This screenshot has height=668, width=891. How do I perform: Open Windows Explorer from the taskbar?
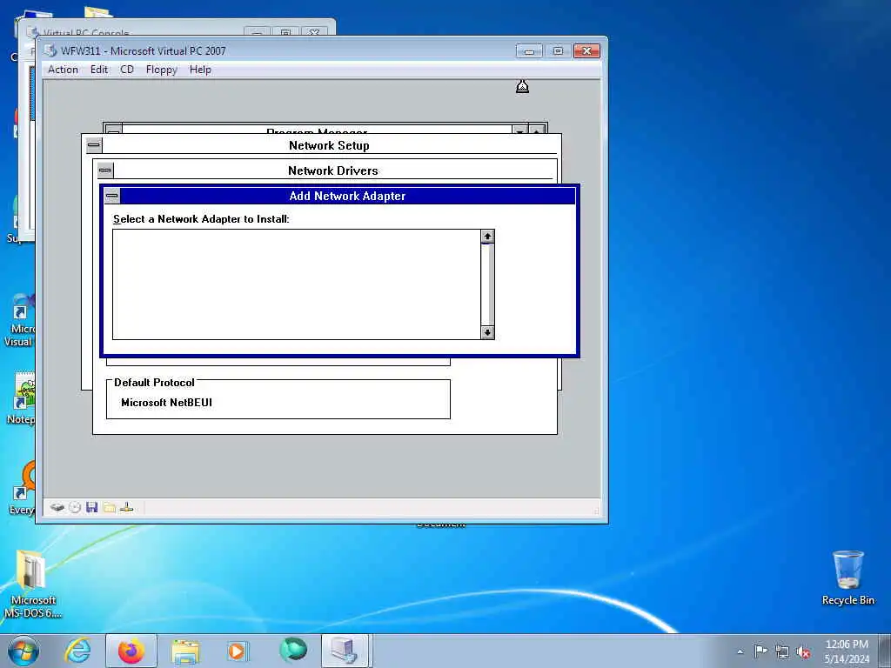[x=185, y=651]
